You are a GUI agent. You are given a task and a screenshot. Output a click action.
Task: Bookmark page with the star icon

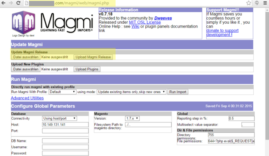pyautogui.click(x=249, y=3)
